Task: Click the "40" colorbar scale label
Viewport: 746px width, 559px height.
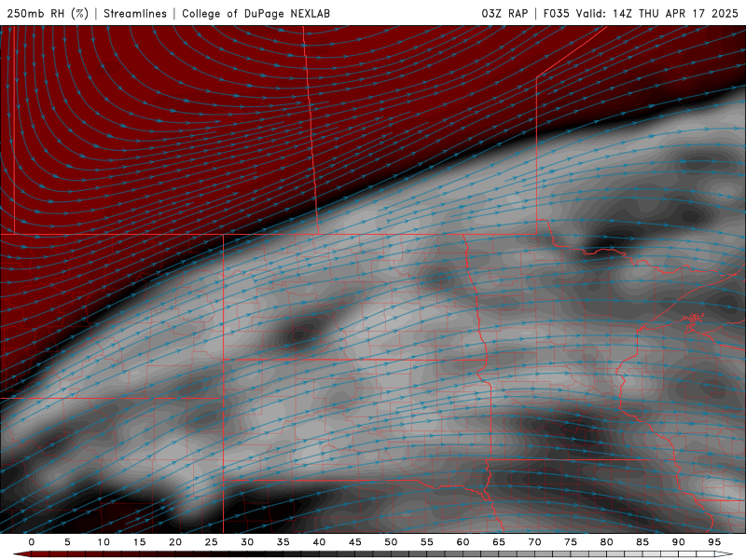Action: 319,542
